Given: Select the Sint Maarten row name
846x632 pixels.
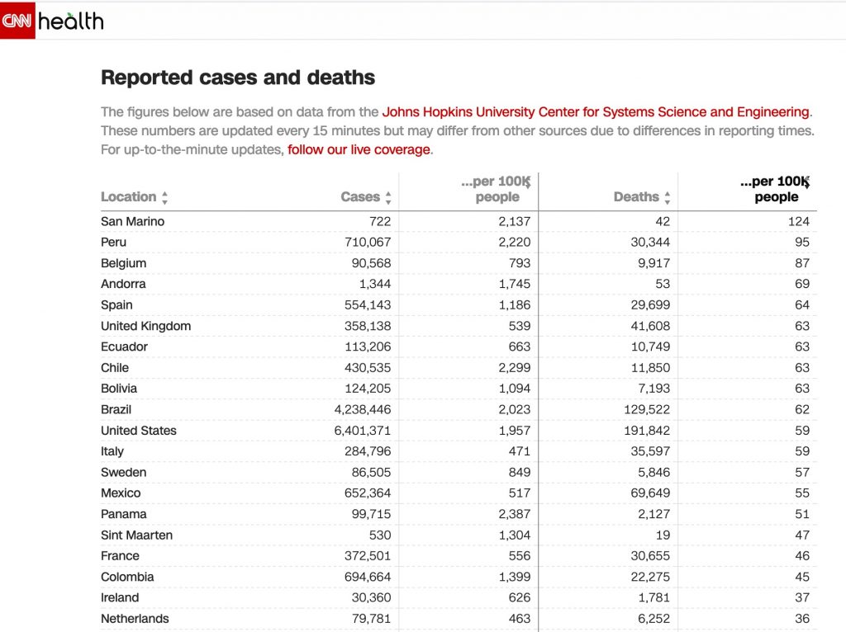Looking at the screenshot, I should (x=136, y=535).
